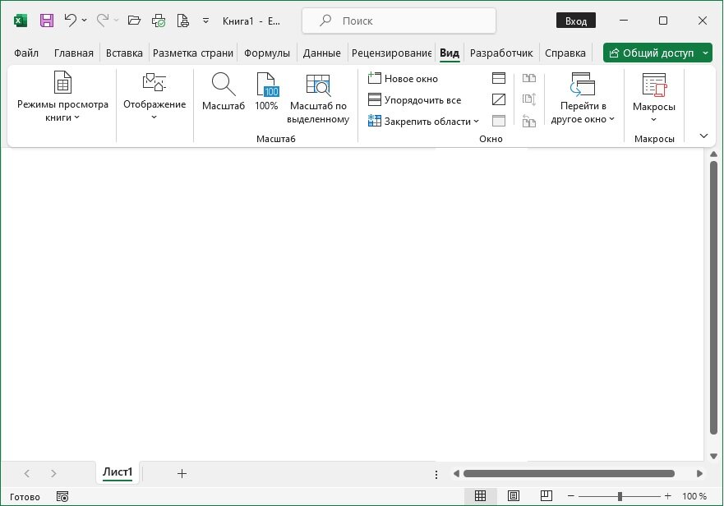The width and height of the screenshot is (724, 506).
Task: Click Упорядочить все
Action: (415, 99)
